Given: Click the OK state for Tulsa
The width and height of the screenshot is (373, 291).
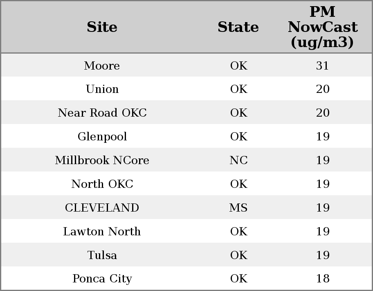Looking at the screenshot, I should [x=238, y=255].
